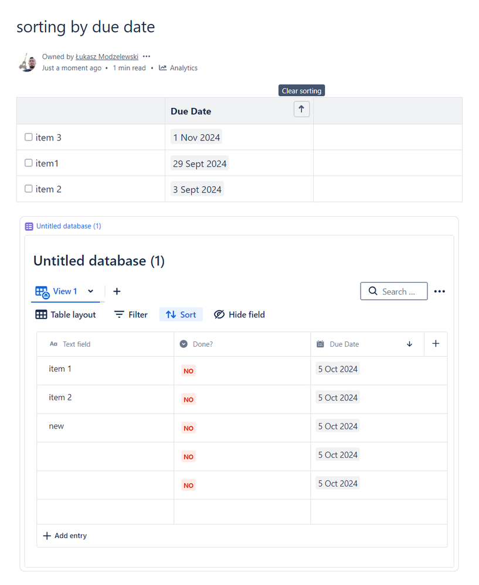Click the search magnifier icon
Viewport: 479px width, 585px height.
click(x=373, y=291)
